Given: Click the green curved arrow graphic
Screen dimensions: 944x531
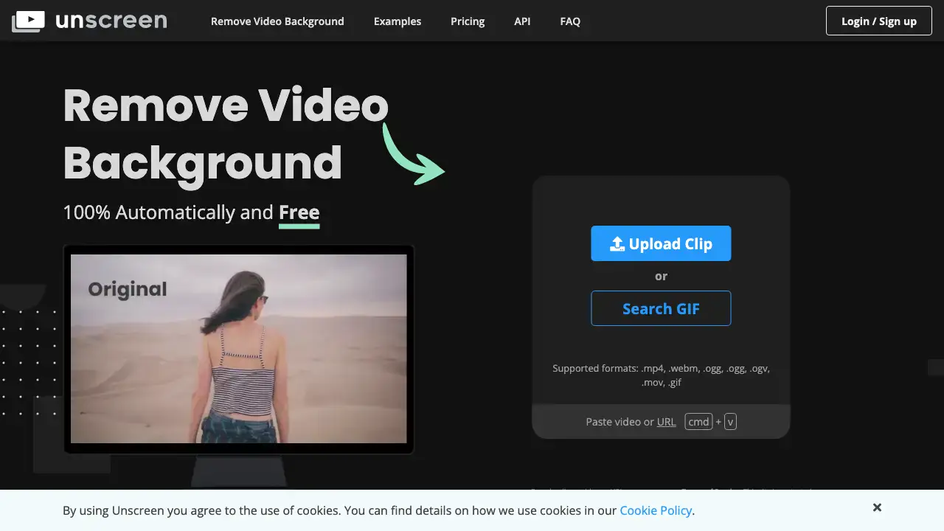Looking at the screenshot, I should [413, 155].
